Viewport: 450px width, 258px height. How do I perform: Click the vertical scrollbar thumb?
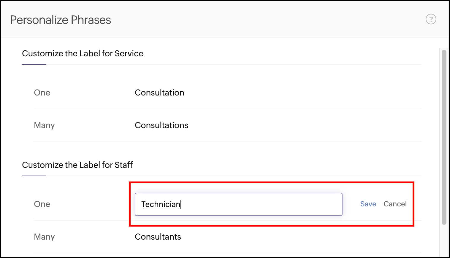click(x=444, y=136)
